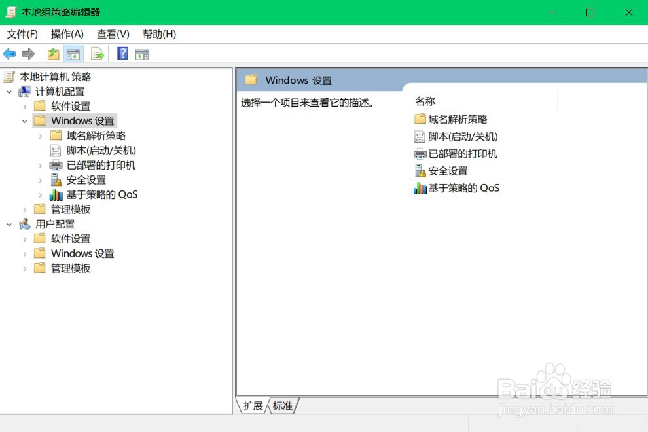
Task: Open Help using the question mark icon
Action: point(122,54)
